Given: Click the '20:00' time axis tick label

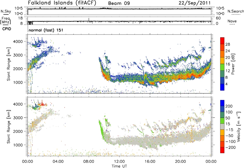Looking at the screenshot, I should point(180,162).
